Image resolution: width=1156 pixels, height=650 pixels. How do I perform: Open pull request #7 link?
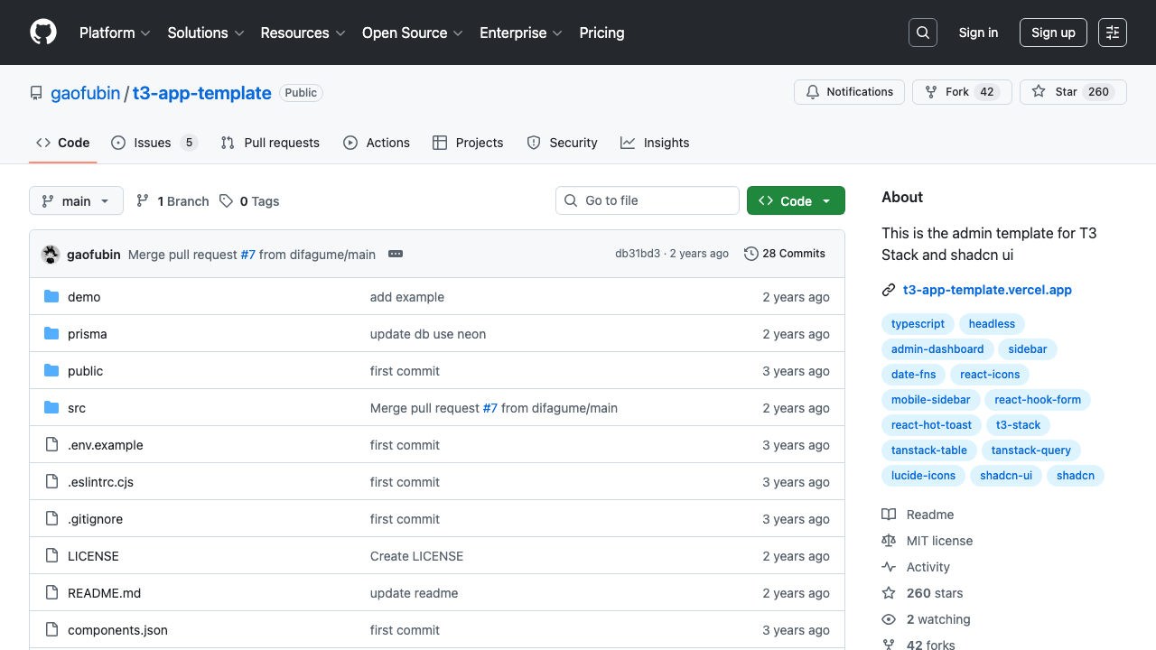point(248,254)
